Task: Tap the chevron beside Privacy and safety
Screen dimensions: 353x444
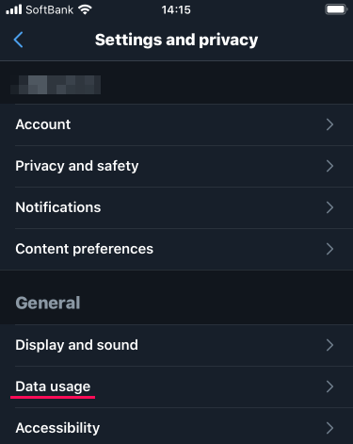Action: click(329, 166)
